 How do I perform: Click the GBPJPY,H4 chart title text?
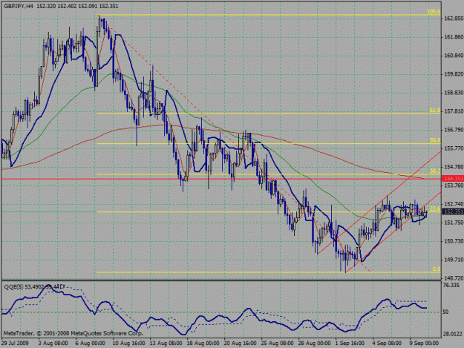(19, 6)
